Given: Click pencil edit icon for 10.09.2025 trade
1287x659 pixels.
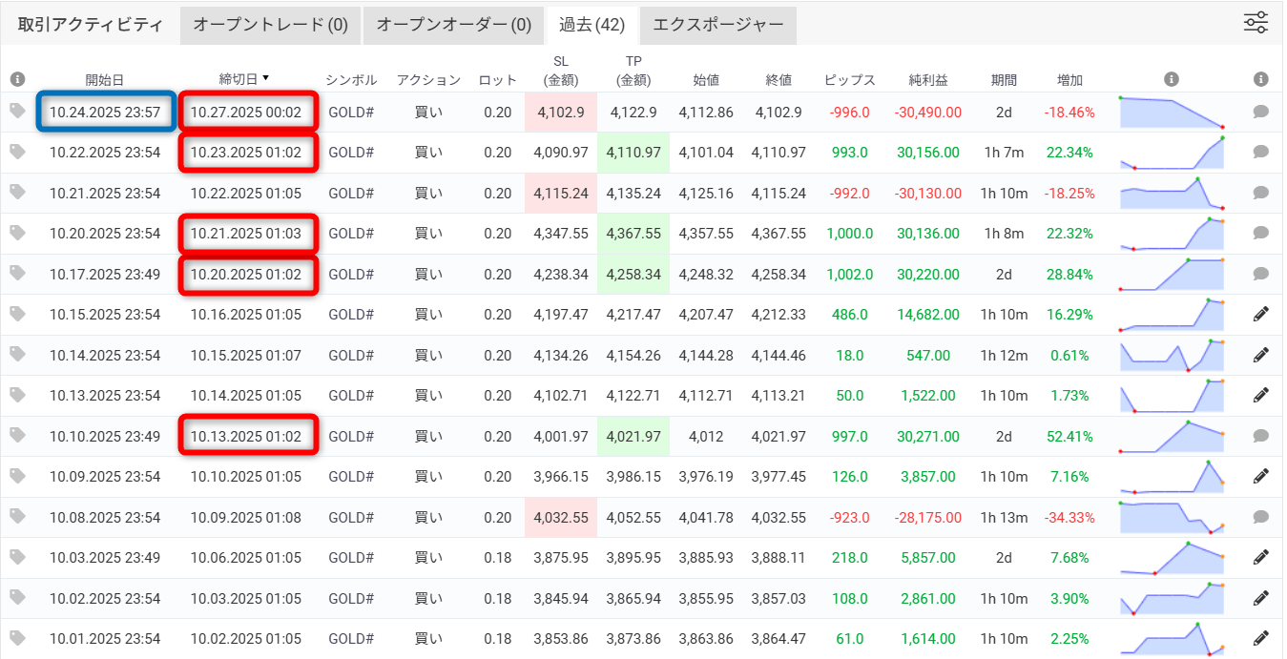Looking at the screenshot, I should [x=1260, y=476].
